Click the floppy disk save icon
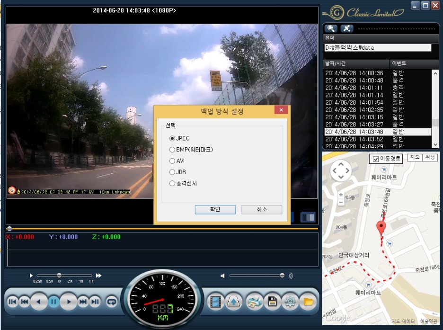Screen dimensions: 443x330 [x=272, y=301]
